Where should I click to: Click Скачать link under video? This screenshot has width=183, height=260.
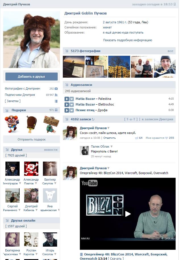[x=116, y=259]
